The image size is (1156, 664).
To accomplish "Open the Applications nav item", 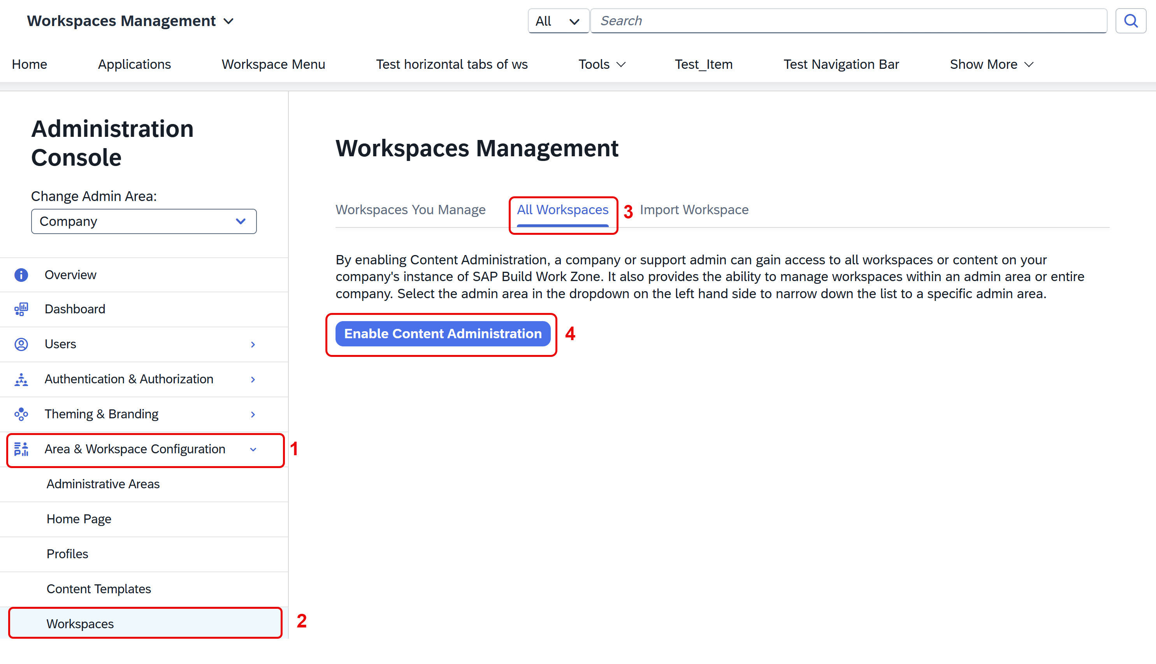I will click(134, 64).
